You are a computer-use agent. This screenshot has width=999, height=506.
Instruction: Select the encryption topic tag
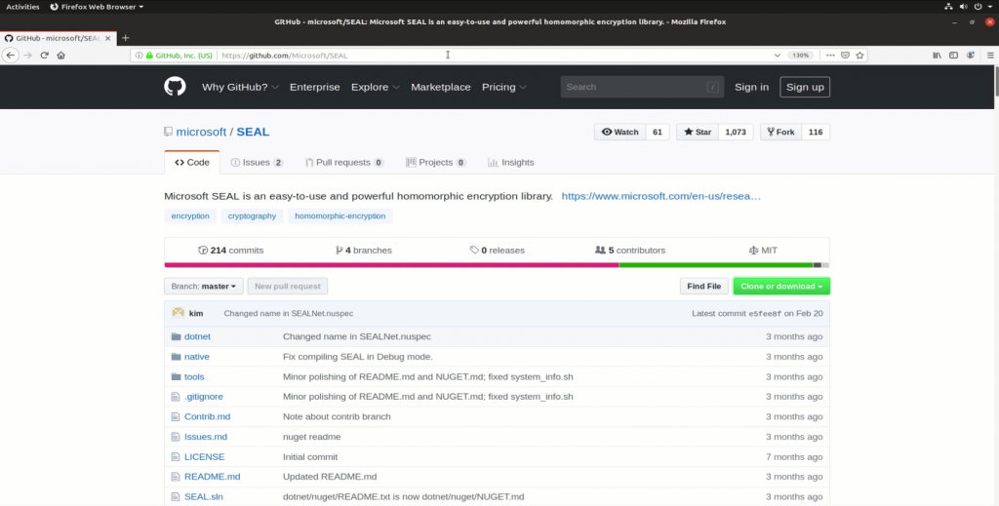pos(190,215)
